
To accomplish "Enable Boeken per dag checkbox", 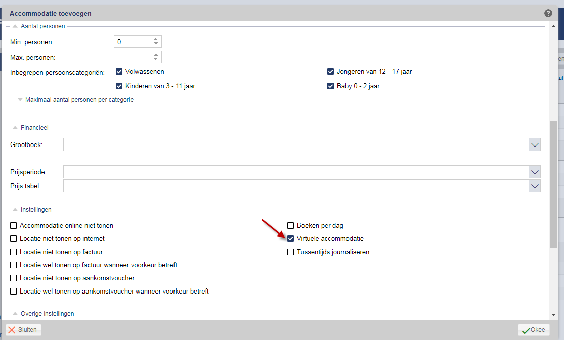I will click(291, 226).
